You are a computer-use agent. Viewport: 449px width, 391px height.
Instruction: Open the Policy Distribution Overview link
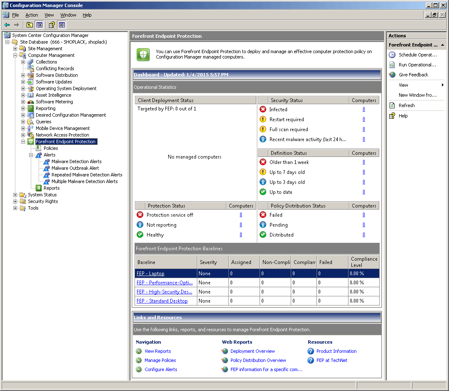tap(258, 360)
